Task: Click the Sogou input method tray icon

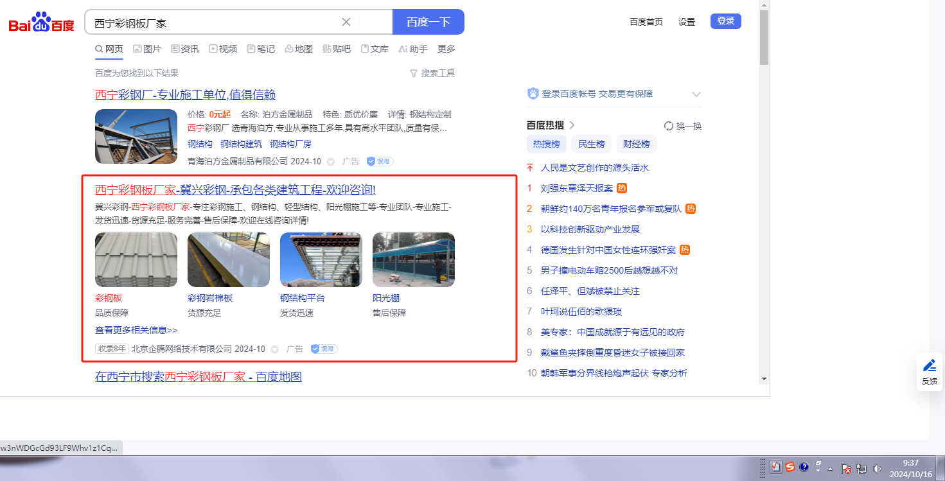Action: (790, 467)
